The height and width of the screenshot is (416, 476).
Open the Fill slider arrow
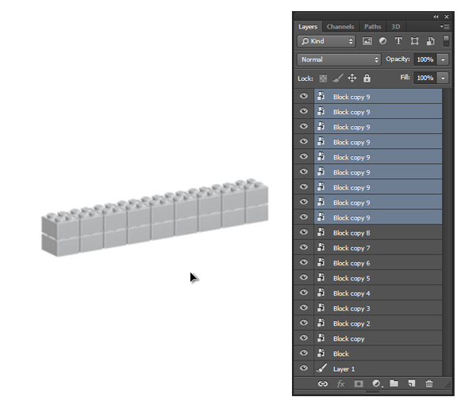[443, 78]
